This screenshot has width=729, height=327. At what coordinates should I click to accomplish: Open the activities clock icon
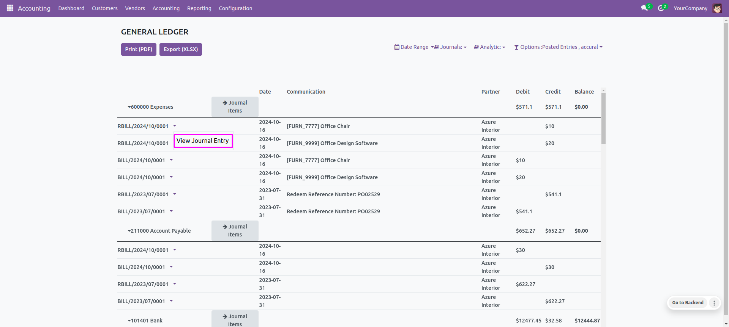661,8
